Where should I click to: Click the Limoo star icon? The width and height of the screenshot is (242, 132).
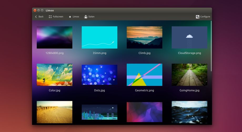pos(70,16)
